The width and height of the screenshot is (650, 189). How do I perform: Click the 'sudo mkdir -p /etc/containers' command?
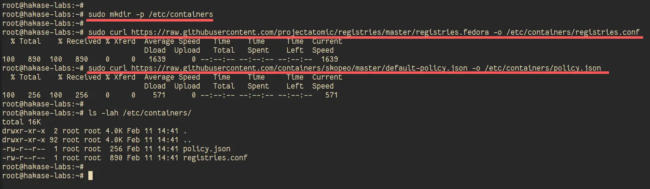(150, 14)
